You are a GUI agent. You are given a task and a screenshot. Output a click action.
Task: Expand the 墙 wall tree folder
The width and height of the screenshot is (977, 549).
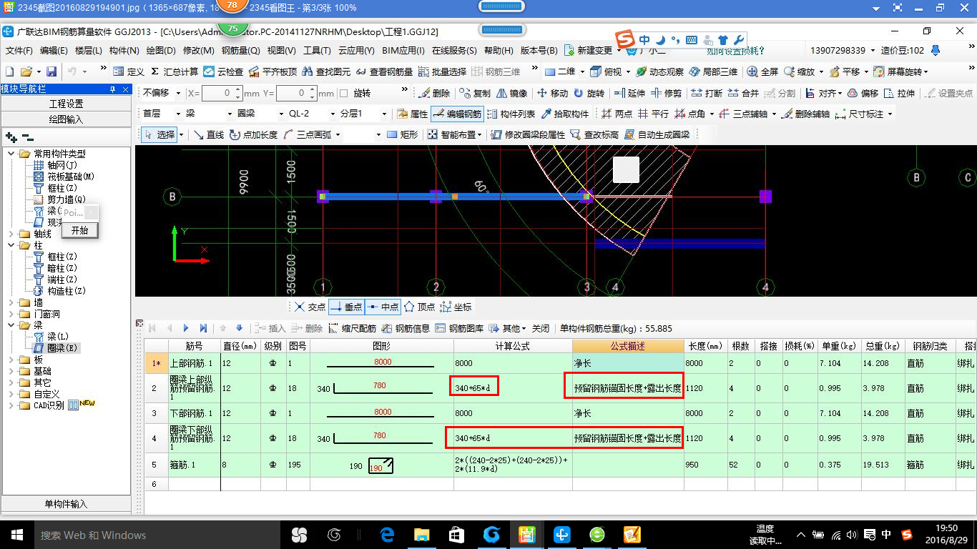(x=11, y=302)
